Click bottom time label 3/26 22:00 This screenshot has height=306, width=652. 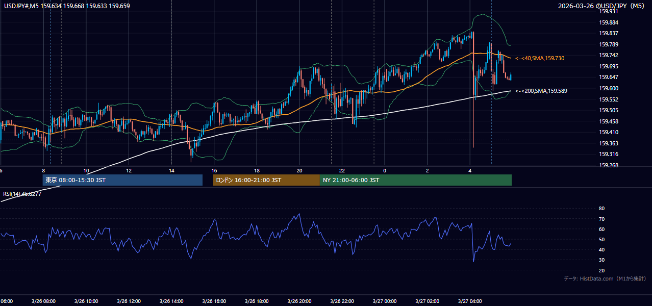(342, 301)
